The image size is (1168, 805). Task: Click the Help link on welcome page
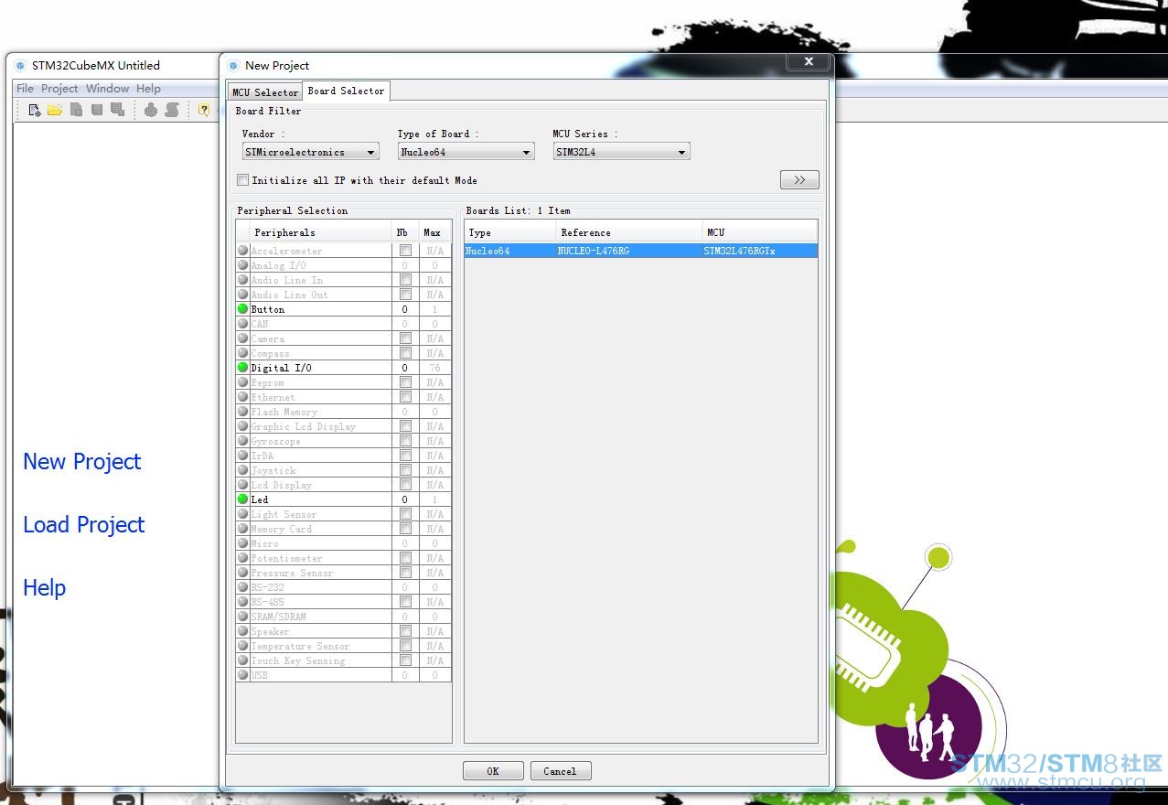tap(44, 587)
